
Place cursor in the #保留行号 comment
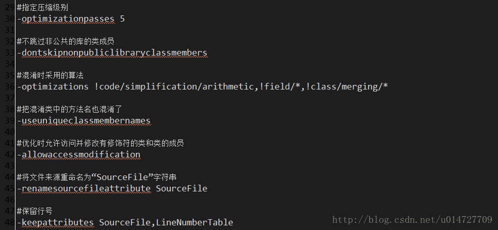(x=35, y=211)
